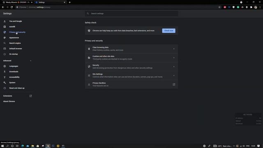Open the Extensions puzzle piece menu

coord(251,7)
